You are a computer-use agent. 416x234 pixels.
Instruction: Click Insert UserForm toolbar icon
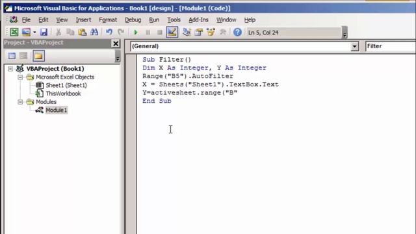coord(26,32)
